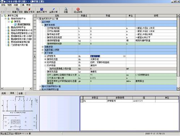Viewport: 180px width, 136px height.
Task: Click the red X 删除子项目 icon
Action: click(29, 9)
